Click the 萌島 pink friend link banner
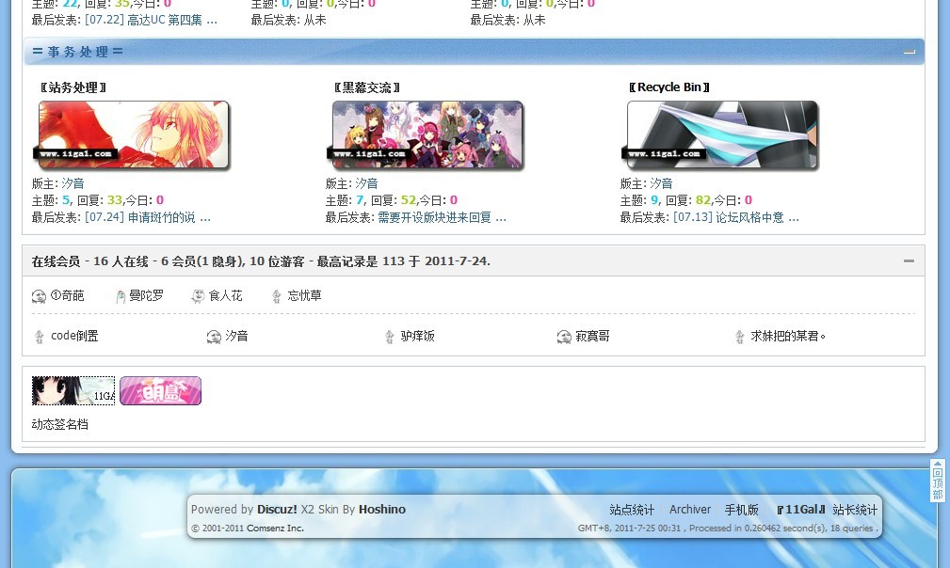Viewport: 950px width, 568px height. pos(161,391)
